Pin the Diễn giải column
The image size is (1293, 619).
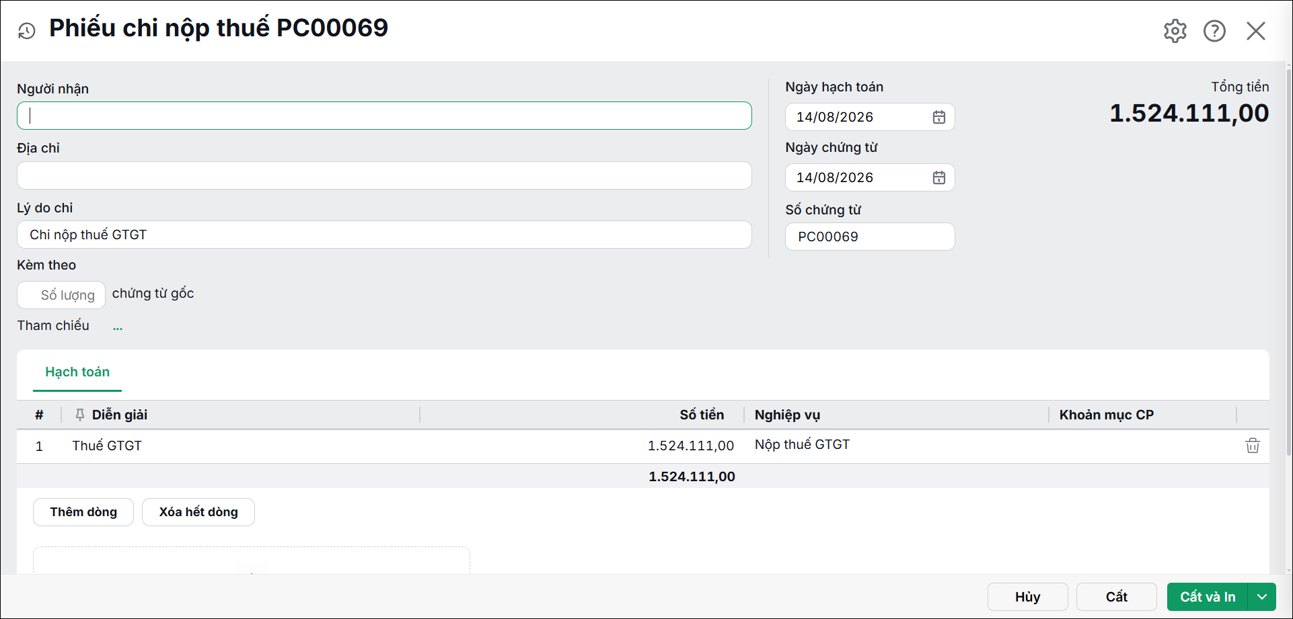point(80,415)
